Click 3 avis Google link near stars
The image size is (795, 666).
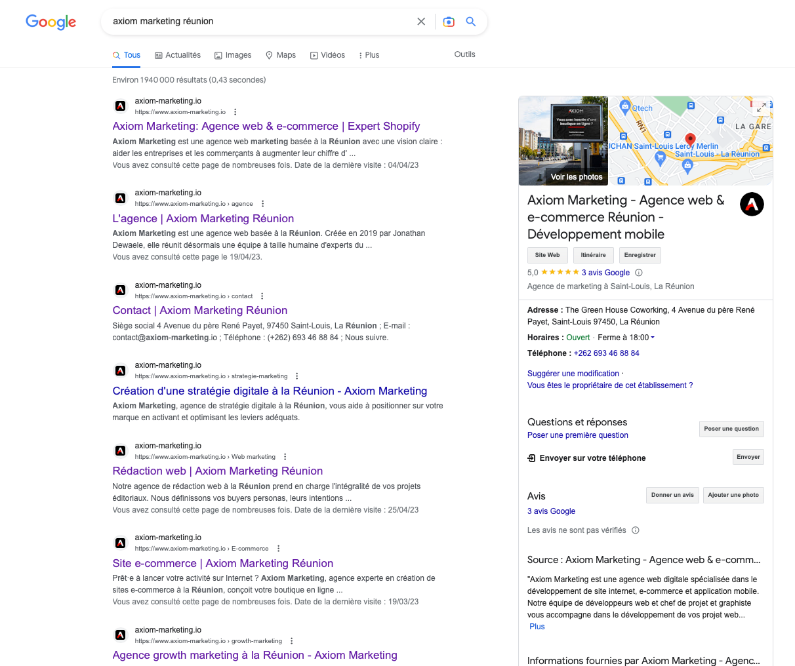[x=605, y=273]
